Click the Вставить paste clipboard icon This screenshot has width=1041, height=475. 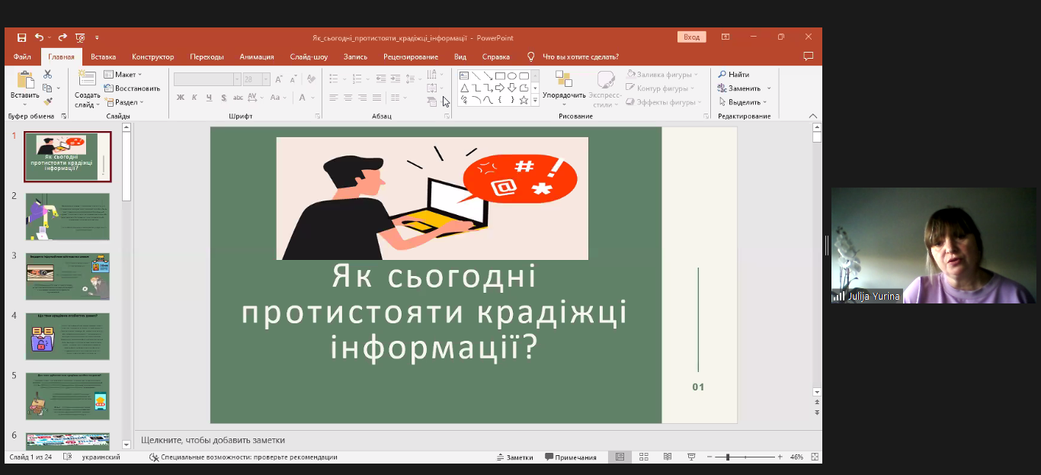tap(25, 80)
